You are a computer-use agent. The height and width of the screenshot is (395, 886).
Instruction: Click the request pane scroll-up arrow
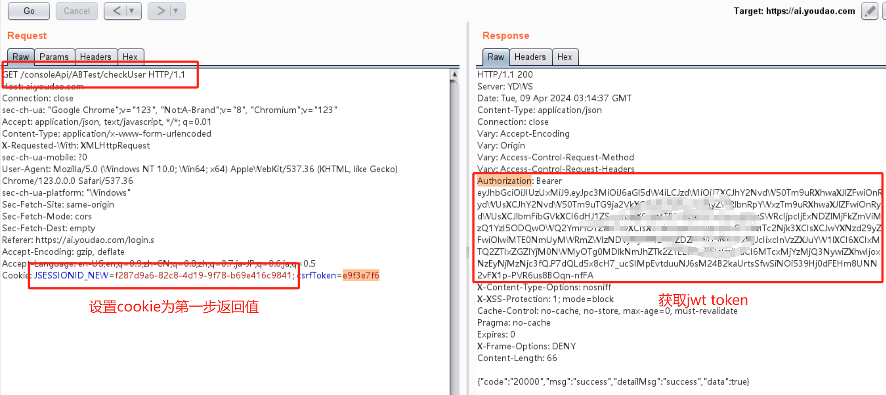click(x=455, y=74)
